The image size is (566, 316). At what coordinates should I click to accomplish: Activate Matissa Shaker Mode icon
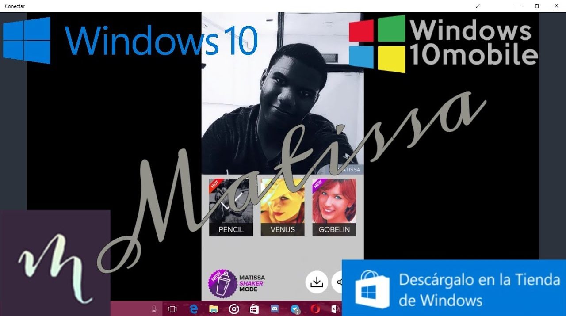[x=222, y=283]
